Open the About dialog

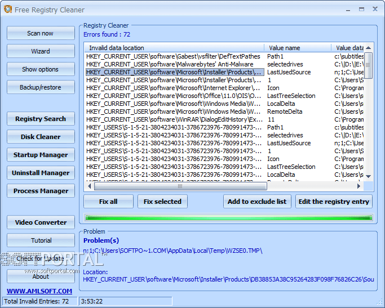pos(41,276)
